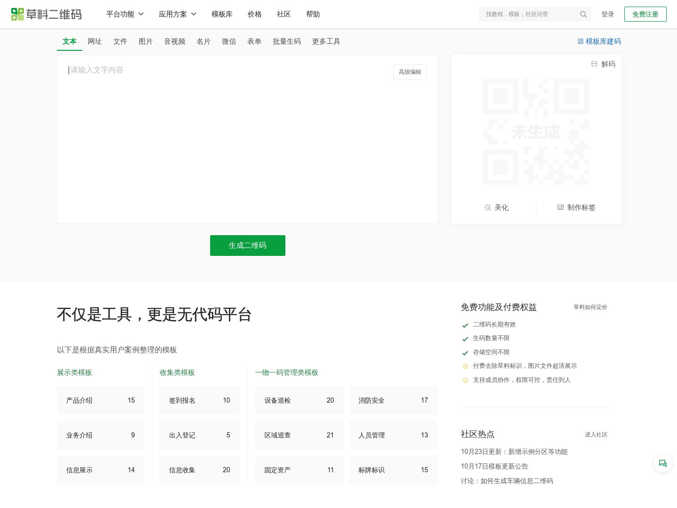The image size is (677, 508).
Task: Open the 人员管理 template card
Action: [394, 435]
